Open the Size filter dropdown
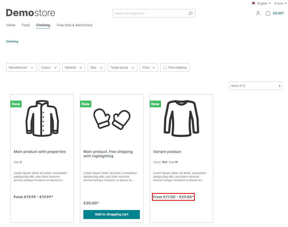The width and height of the screenshot is (288, 227). point(97,67)
